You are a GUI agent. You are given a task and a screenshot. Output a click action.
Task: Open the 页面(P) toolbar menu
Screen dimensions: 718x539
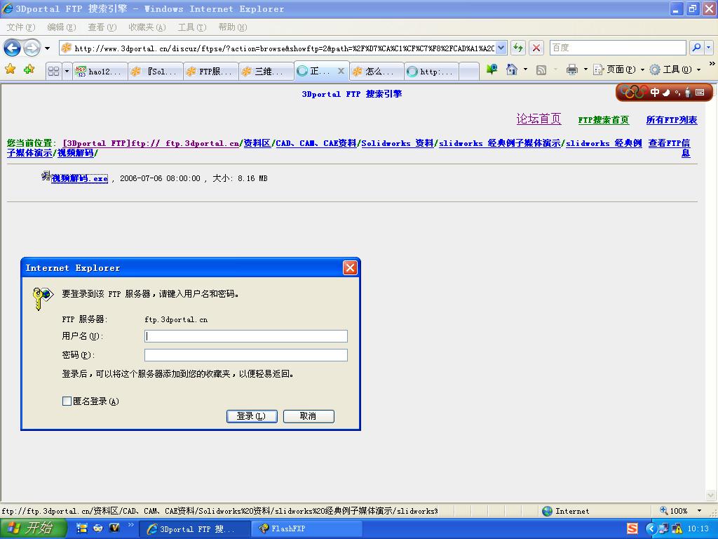(618, 69)
